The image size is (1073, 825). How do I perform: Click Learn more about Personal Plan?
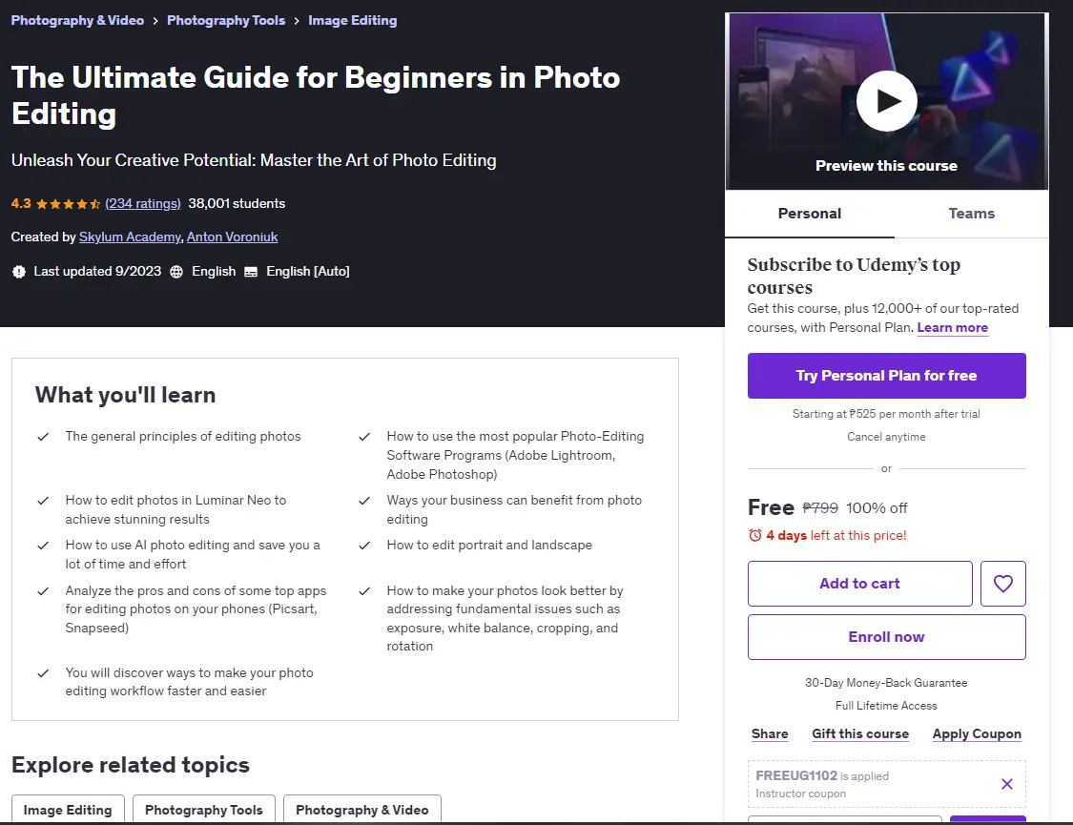[952, 328]
